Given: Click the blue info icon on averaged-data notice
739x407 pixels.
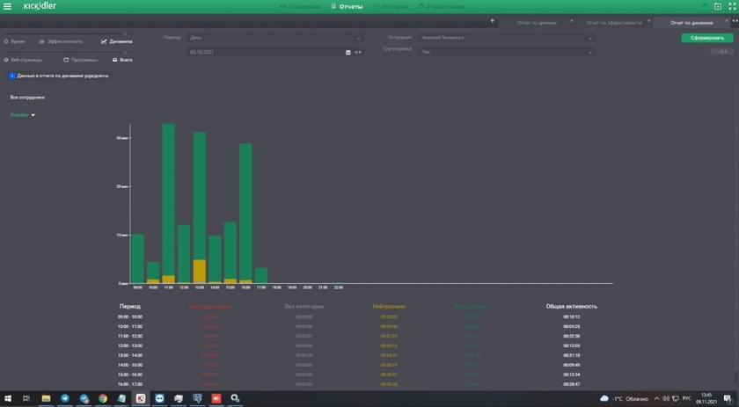Looking at the screenshot, I should pos(12,76).
